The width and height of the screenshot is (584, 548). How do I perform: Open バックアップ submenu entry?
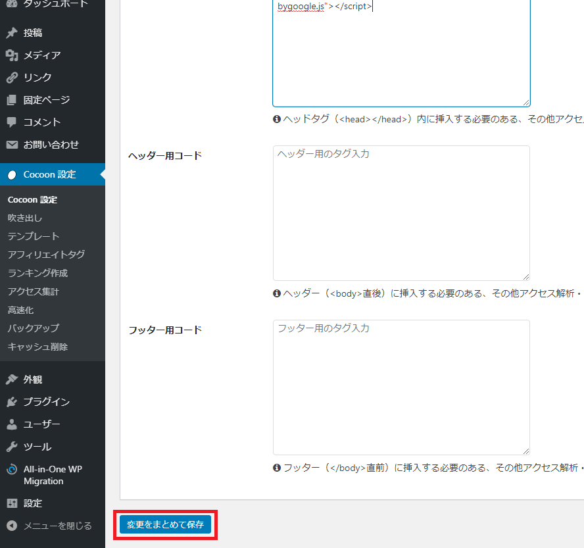tap(34, 328)
